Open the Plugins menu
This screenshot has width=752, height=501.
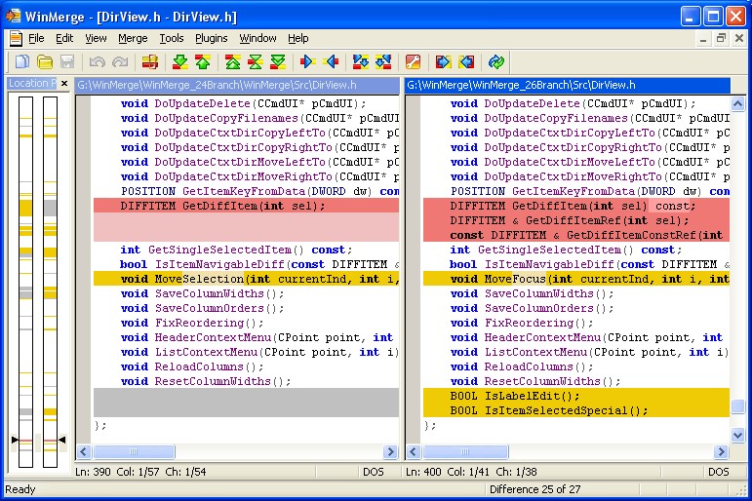click(x=211, y=38)
